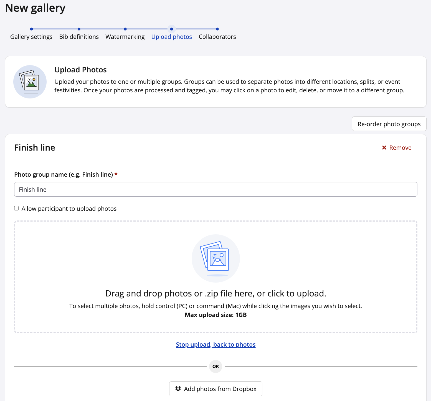The image size is (431, 401).
Task: Focus the Photo group name text field
Action: pyautogui.click(x=215, y=189)
